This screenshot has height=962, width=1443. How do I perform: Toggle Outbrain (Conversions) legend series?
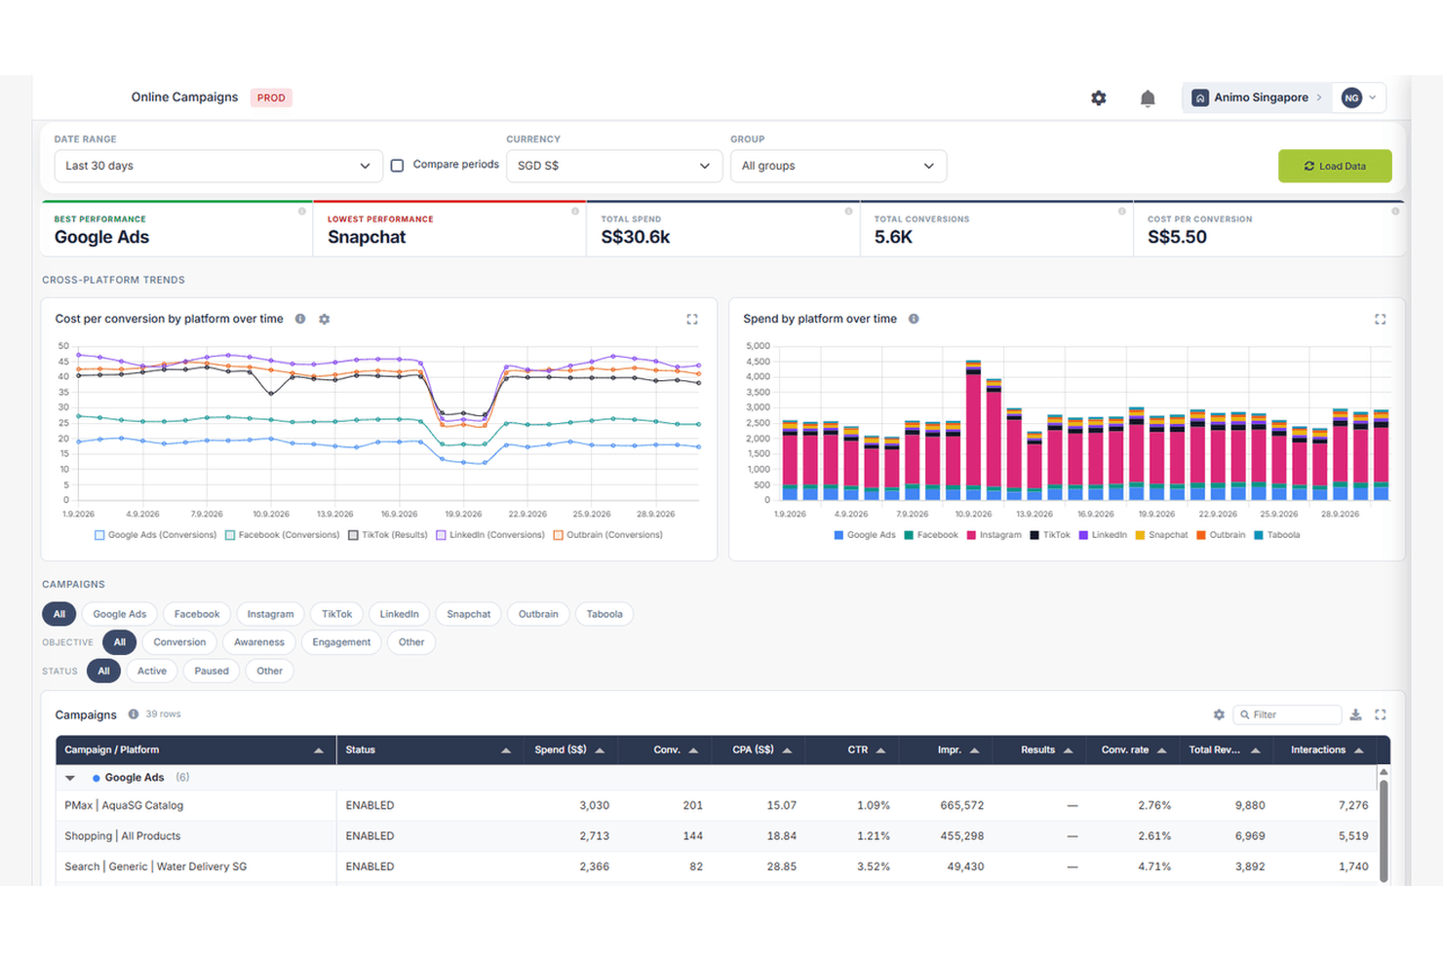[608, 535]
